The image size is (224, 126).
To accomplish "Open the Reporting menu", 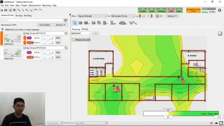I will click(x=47, y=6).
